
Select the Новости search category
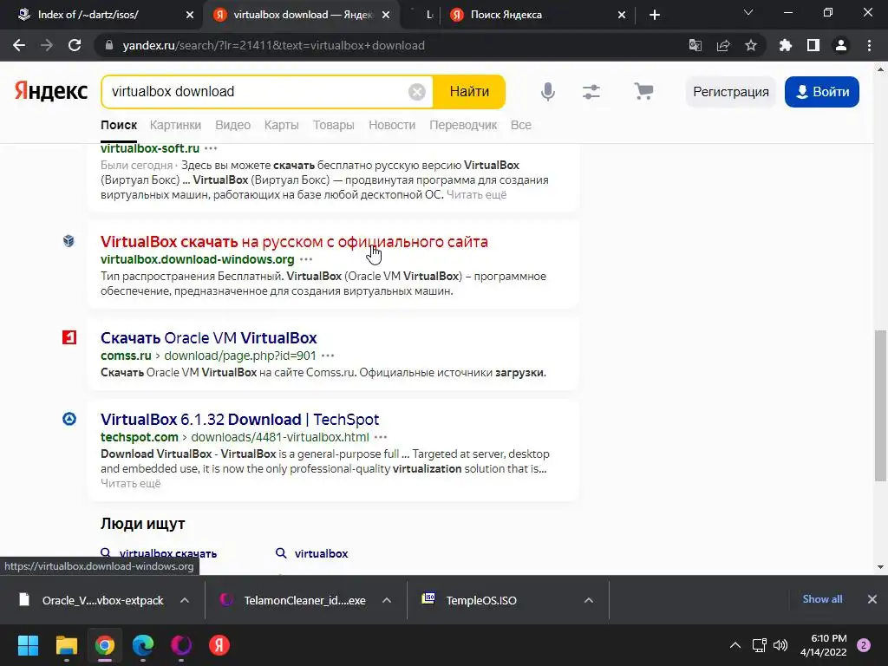coord(392,125)
